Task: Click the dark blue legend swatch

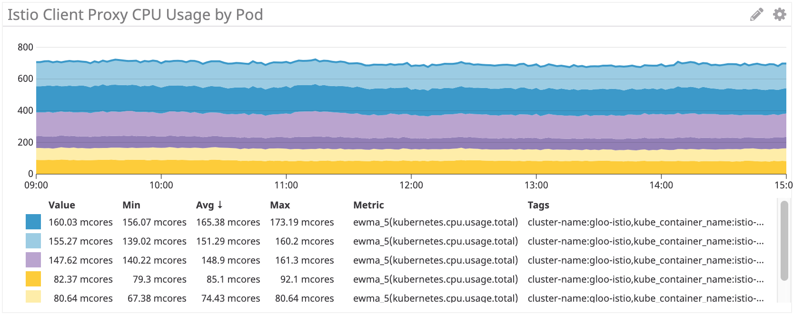Action: 33,222
